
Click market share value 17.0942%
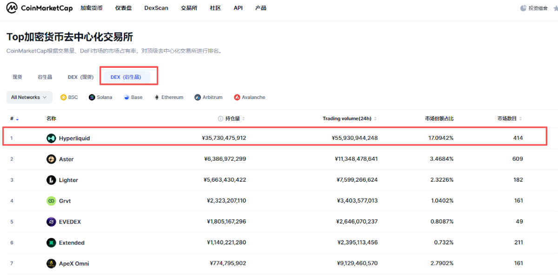point(441,138)
